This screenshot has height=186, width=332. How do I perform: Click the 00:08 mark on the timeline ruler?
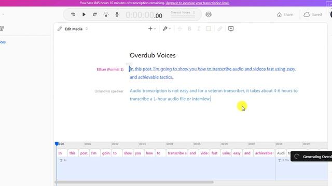[x=279, y=144]
